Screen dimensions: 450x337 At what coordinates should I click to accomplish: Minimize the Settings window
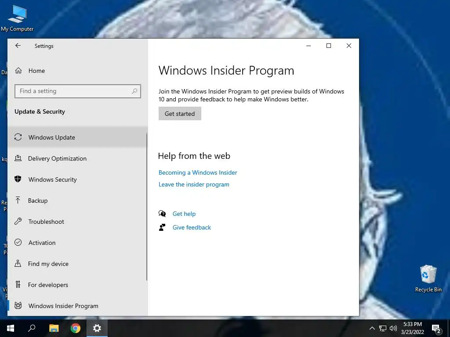pos(308,46)
